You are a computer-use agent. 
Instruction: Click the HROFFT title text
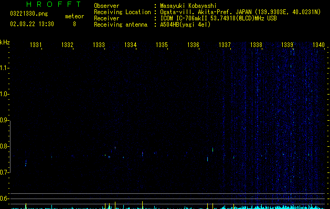(54, 4)
